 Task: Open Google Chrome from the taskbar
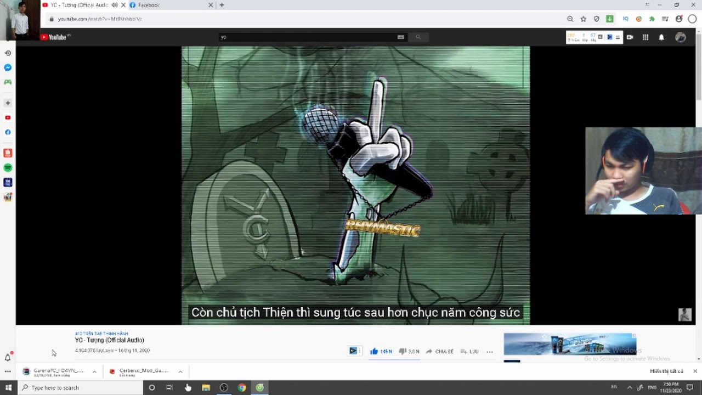242,388
